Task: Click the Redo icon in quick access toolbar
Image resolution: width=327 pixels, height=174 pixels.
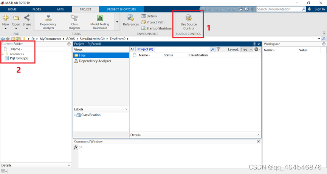Action: (x=234, y=9)
